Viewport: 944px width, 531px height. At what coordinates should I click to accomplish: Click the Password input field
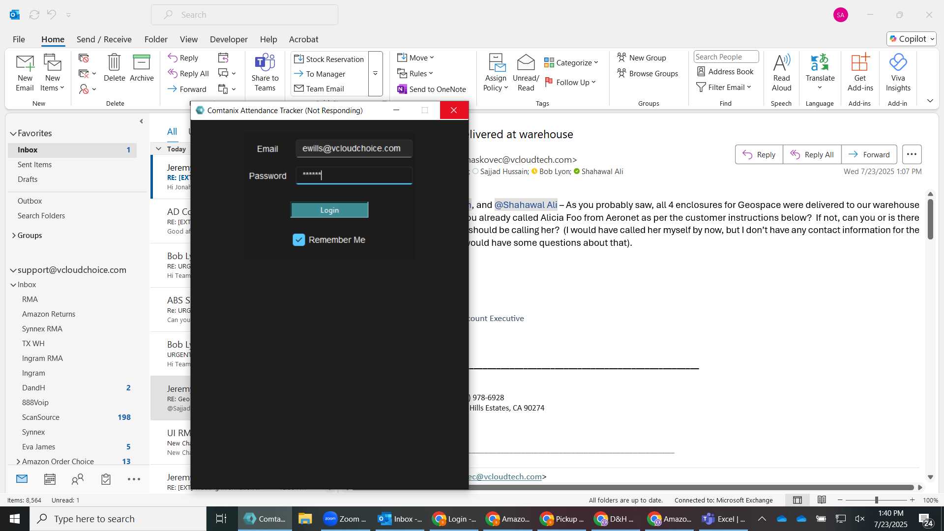point(354,176)
